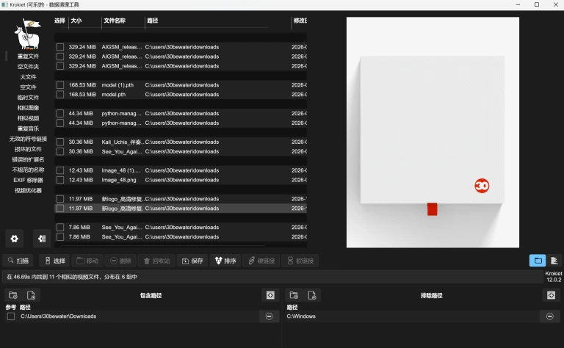Viewport: 564px width, 348px height.
Task: Check the box for 30.36 MiB See_You_Agai file
Action: [x=60, y=151]
